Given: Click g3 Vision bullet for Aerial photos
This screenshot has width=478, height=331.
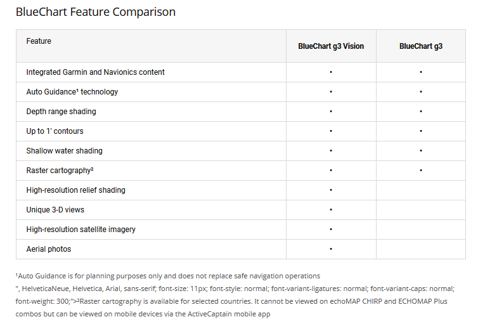Looking at the screenshot, I should point(331,249).
